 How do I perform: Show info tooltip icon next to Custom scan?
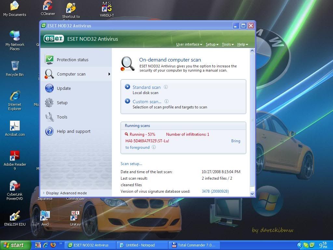click(166, 102)
